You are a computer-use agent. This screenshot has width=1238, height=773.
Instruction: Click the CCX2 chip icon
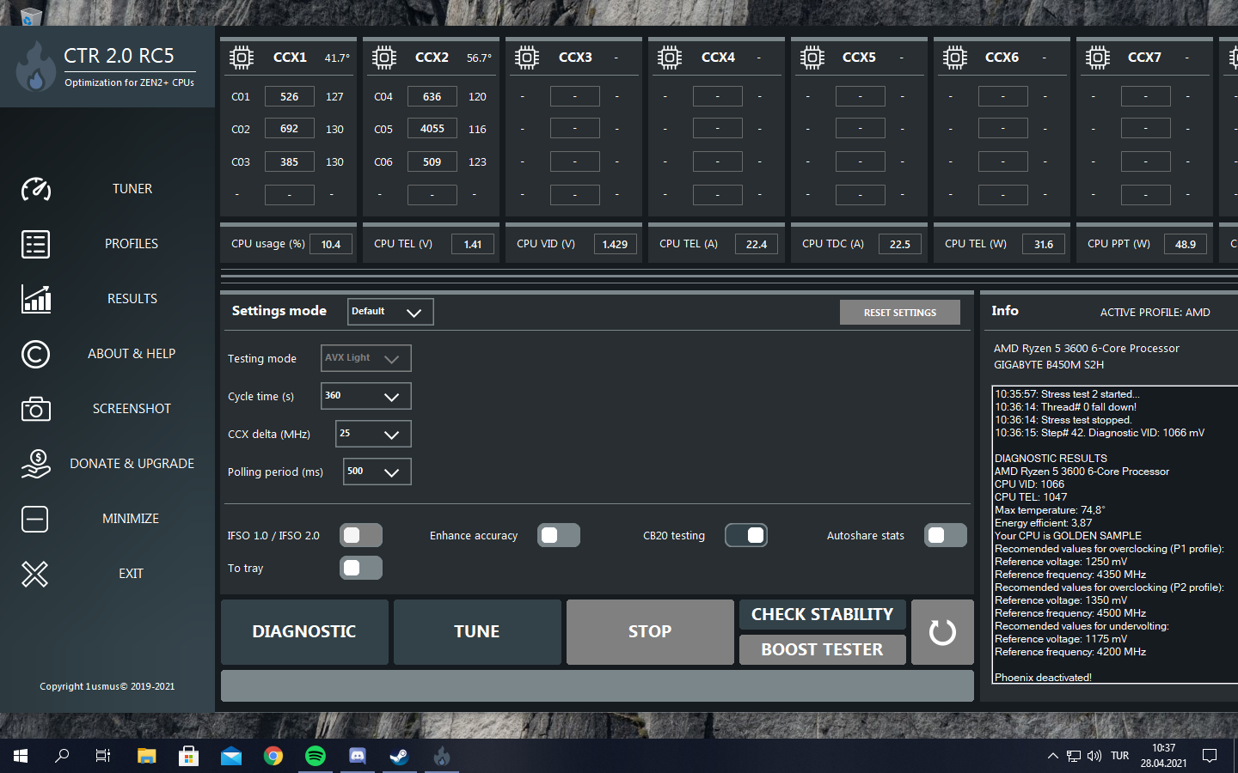pos(384,58)
